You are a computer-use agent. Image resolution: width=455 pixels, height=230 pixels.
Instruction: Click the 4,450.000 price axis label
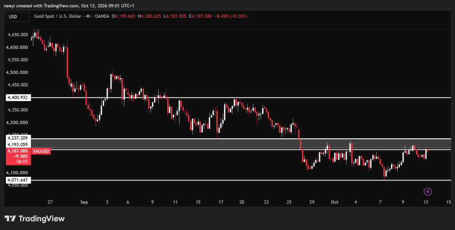tap(17, 85)
